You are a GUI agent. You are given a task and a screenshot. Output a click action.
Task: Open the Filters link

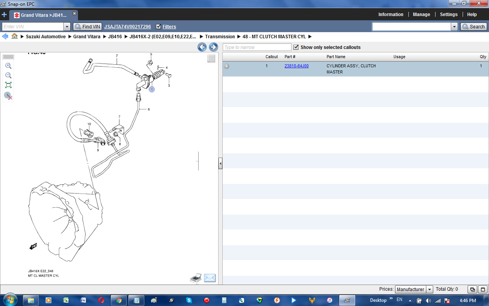pyautogui.click(x=169, y=27)
